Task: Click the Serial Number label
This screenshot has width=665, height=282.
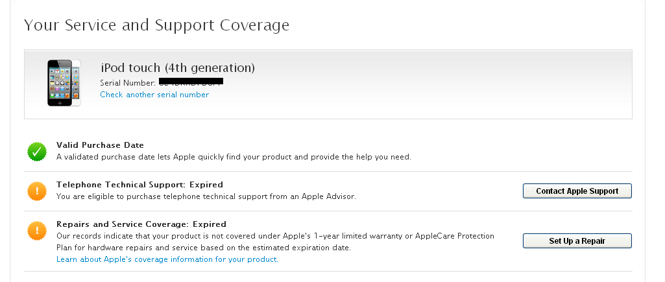Action: (128, 82)
